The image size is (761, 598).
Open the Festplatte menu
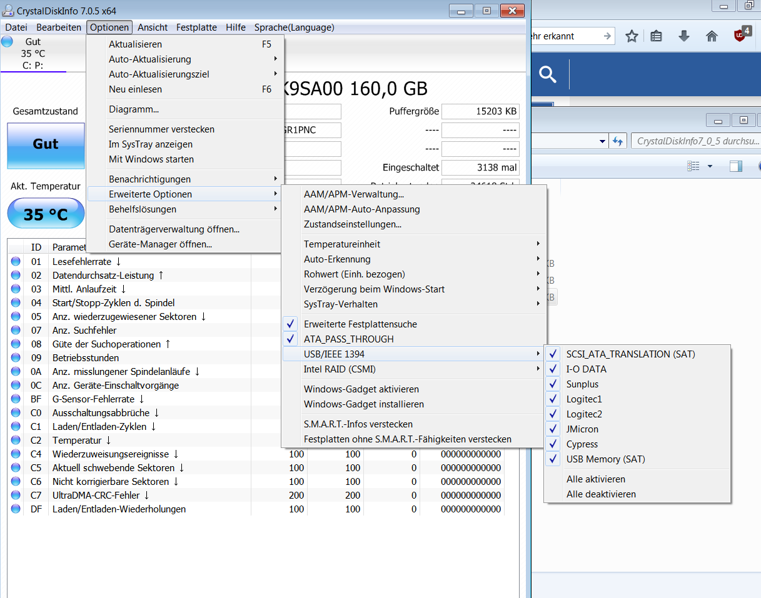[196, 27]
